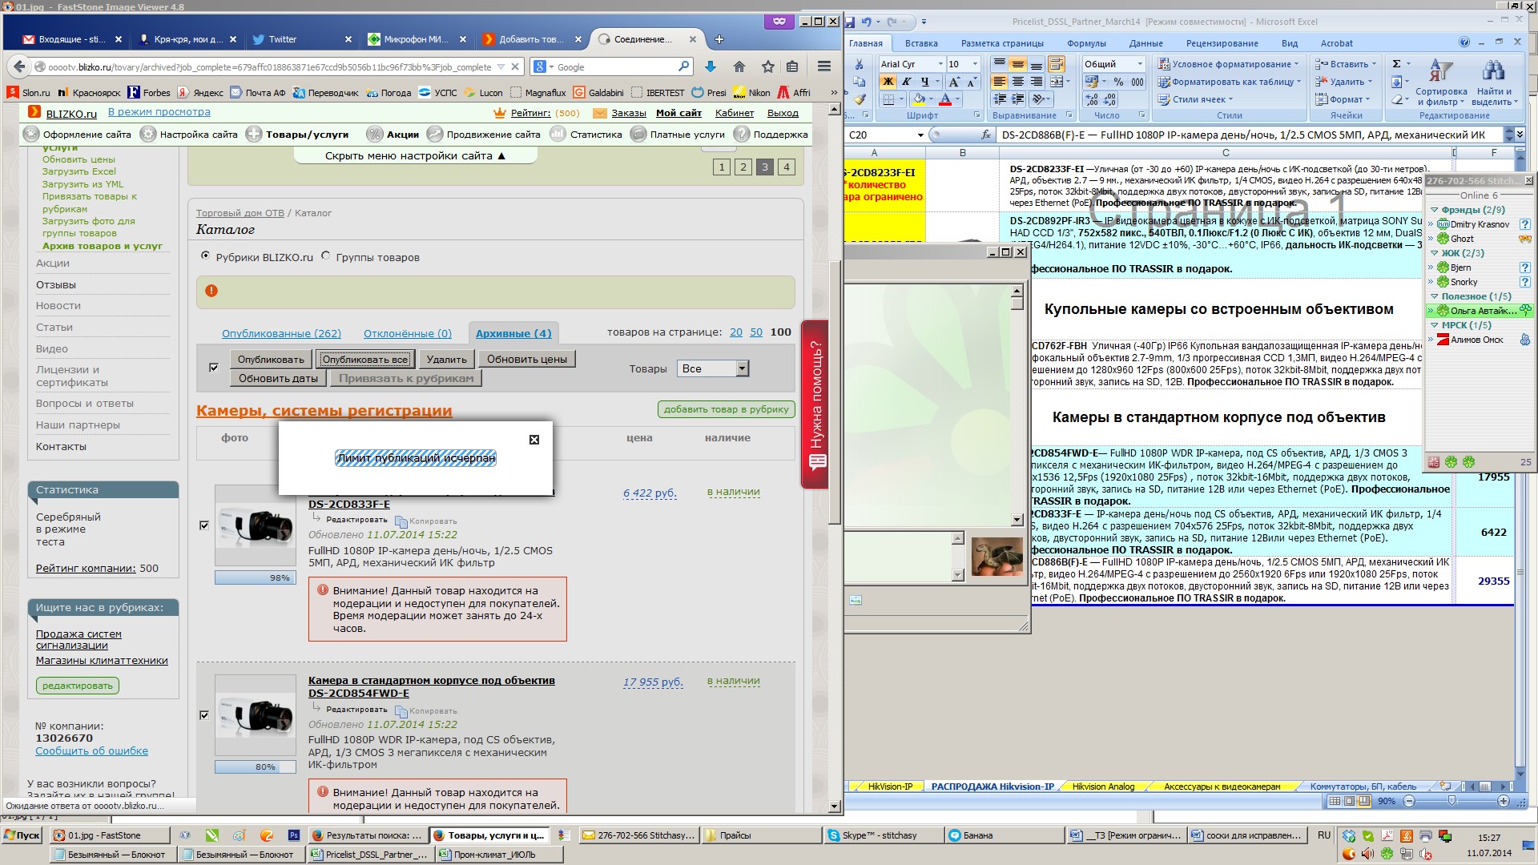
Task: Apply percent style in Excel
Action: pos(1118,82)
